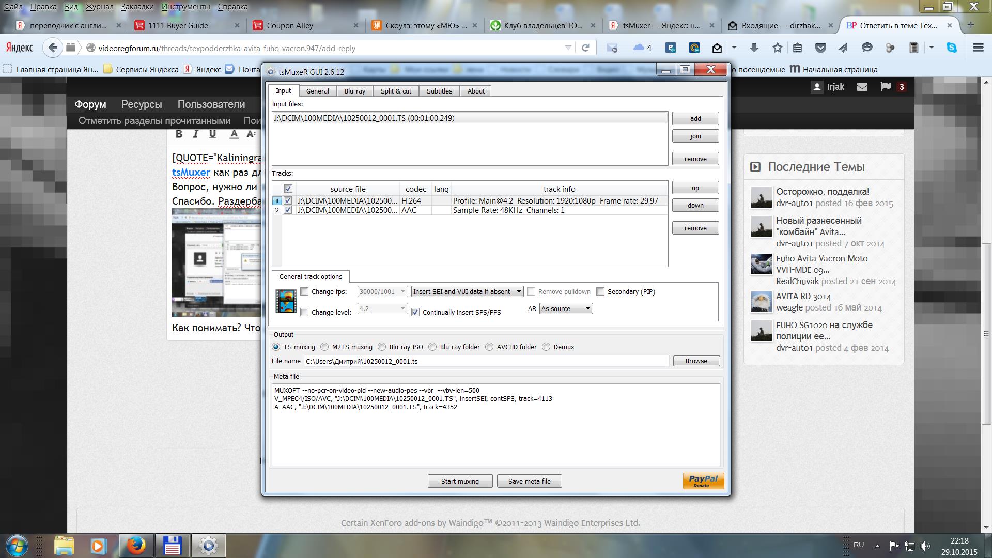The image size is (992, 558).
Task: Open the Skype toolbar icon
Action: point(951,48)
